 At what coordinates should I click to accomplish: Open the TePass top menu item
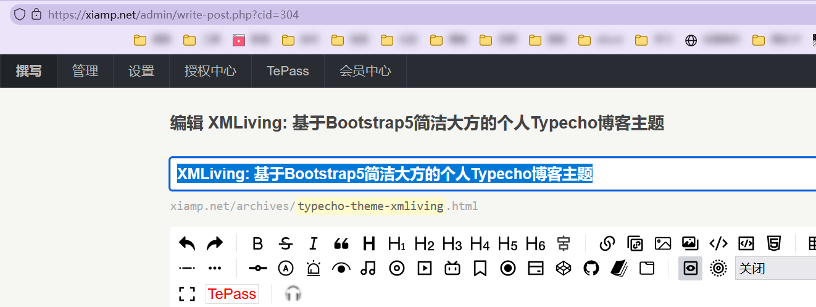point(288,71)
